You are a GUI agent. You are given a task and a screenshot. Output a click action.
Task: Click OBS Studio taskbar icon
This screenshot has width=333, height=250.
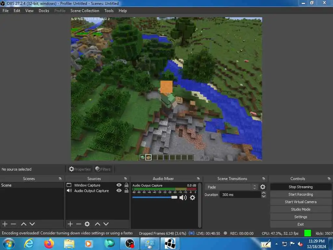pos(130,243)
